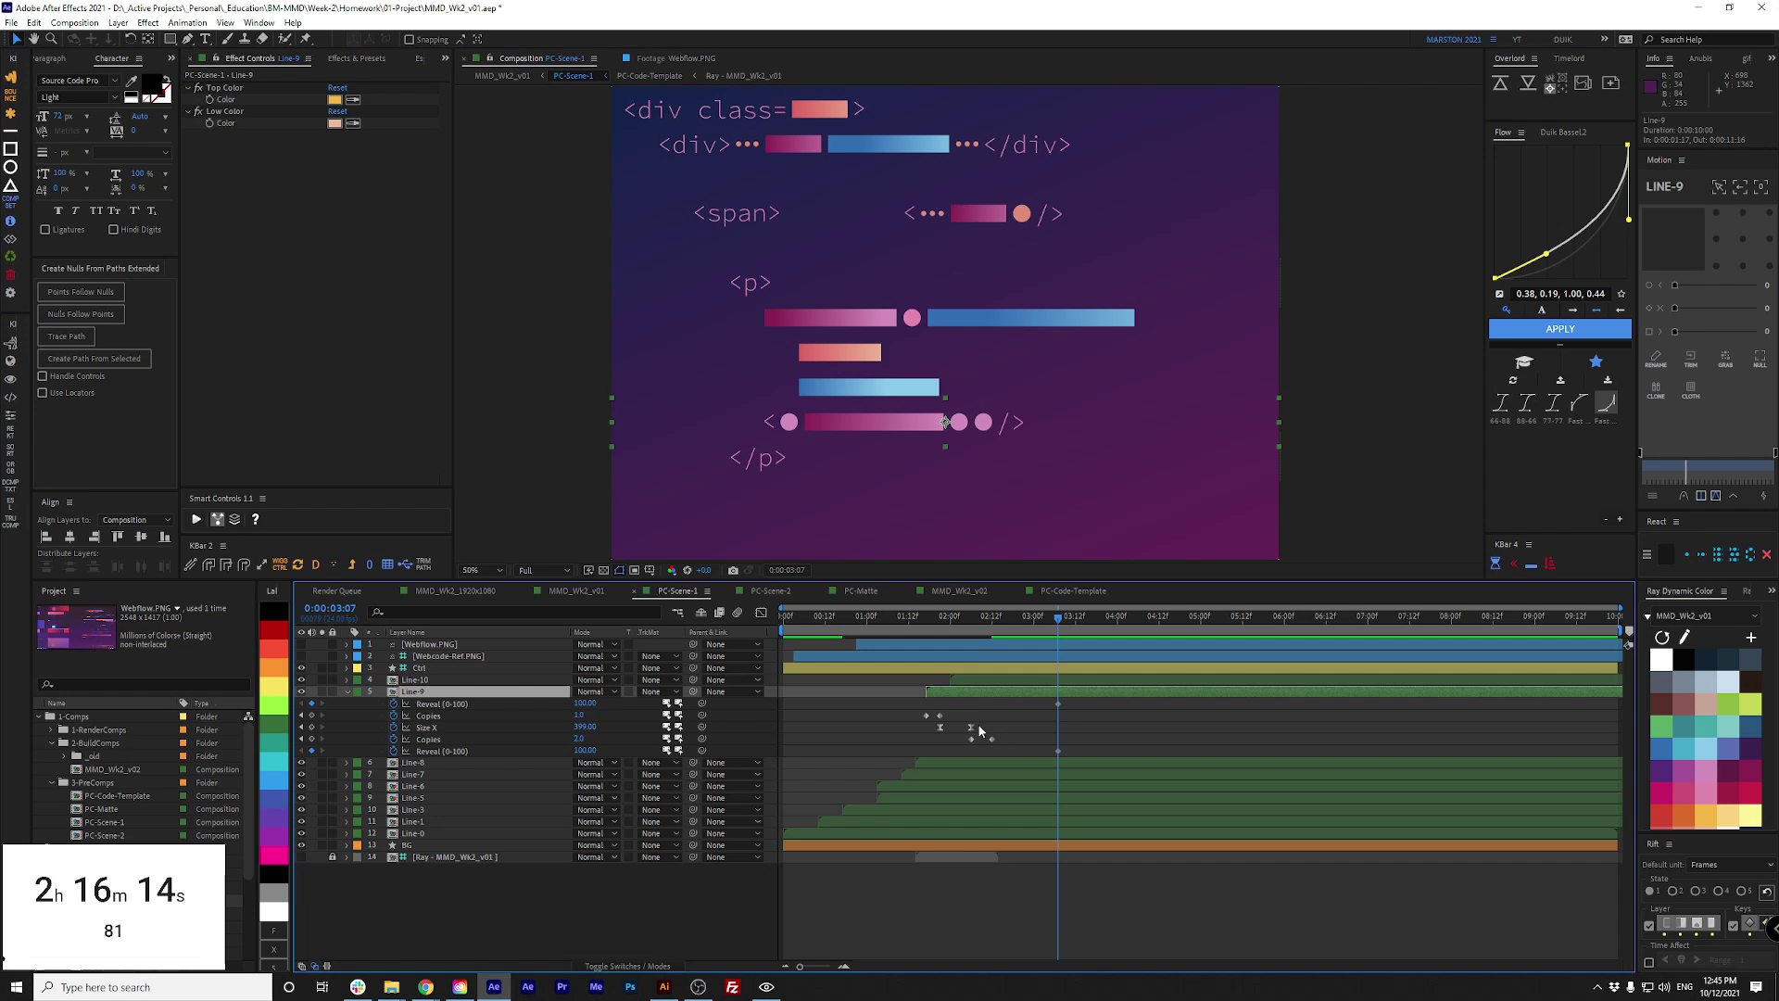Enable the Snapping checkbox
The width and height of the screenshot is (1779, 1001).
coord(410,40)
